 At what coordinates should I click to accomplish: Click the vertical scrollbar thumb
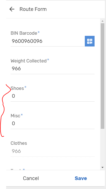103,76
